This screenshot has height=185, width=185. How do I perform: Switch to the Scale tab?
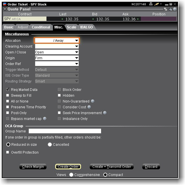tap(71, 27)
